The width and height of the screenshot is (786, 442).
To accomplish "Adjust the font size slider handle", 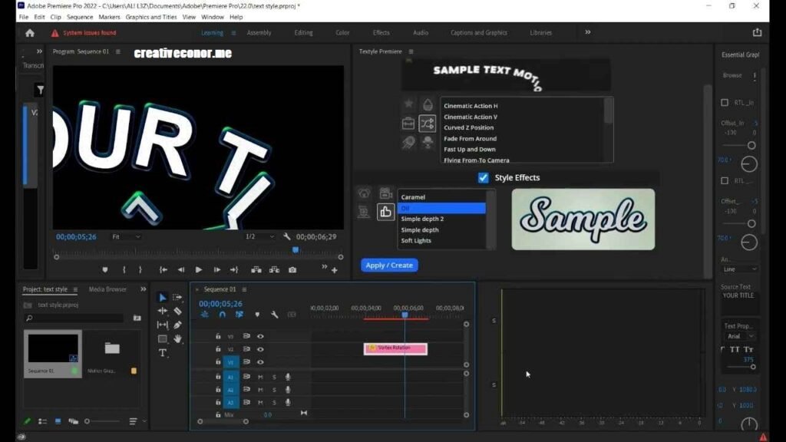I will (x=752, y=368).
